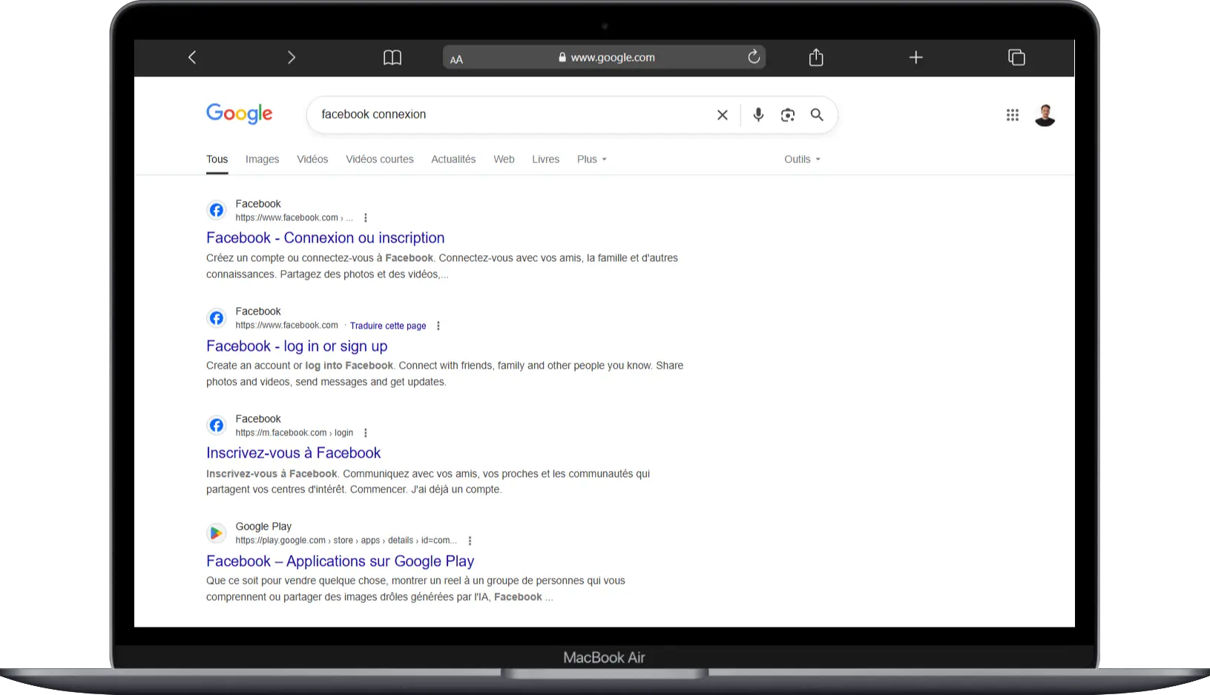This screenshot has width=1210, height=695.
Task: Open 'Inscrivez-vous à Facebook' result
Action: click(294, 453)
